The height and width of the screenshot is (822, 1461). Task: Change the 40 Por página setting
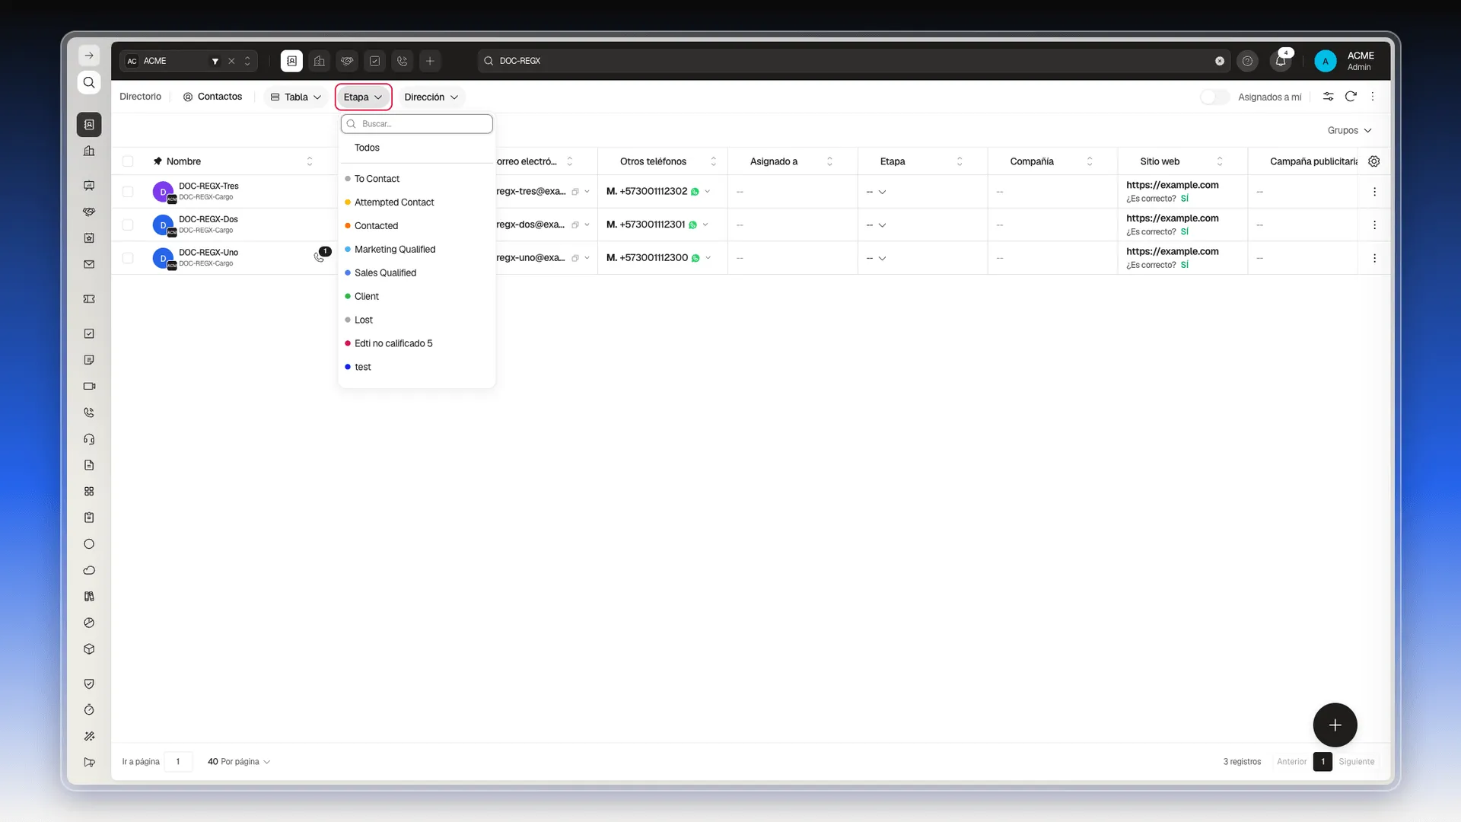point(238,762)
